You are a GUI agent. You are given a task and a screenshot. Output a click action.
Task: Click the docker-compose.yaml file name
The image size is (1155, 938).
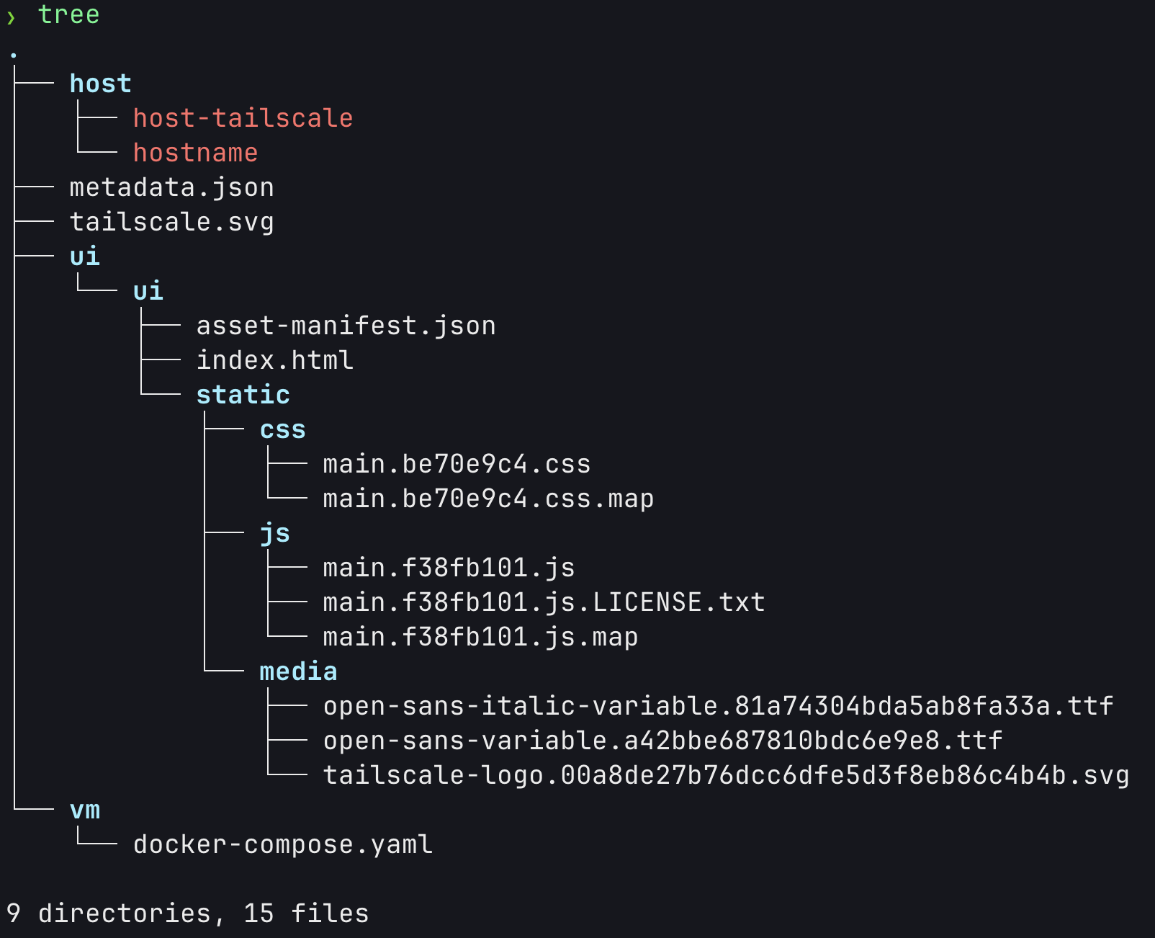pos(282,844)
